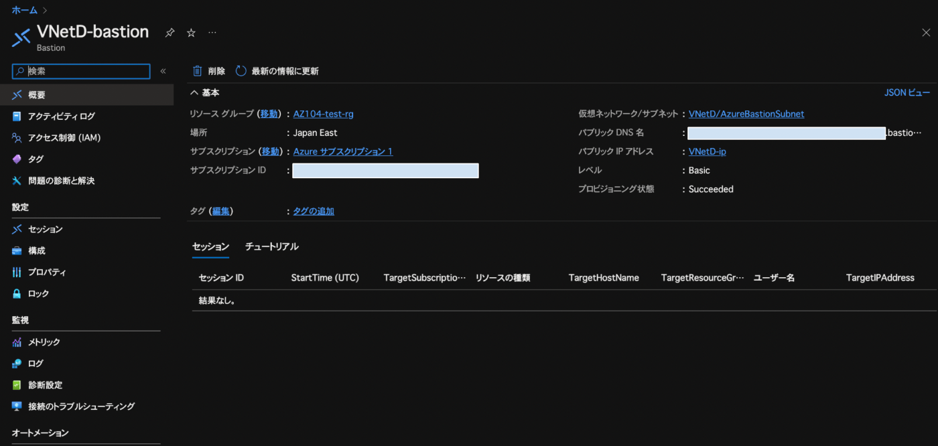This screenshot has height=446, width=938.
Task: Pin VNetD-bastion to dashboard
Action: pos(170,32)
